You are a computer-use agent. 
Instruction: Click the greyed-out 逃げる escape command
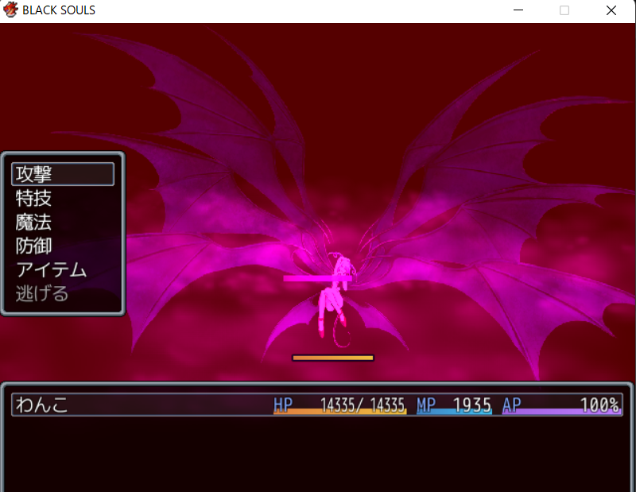click(x=42, y=293)
